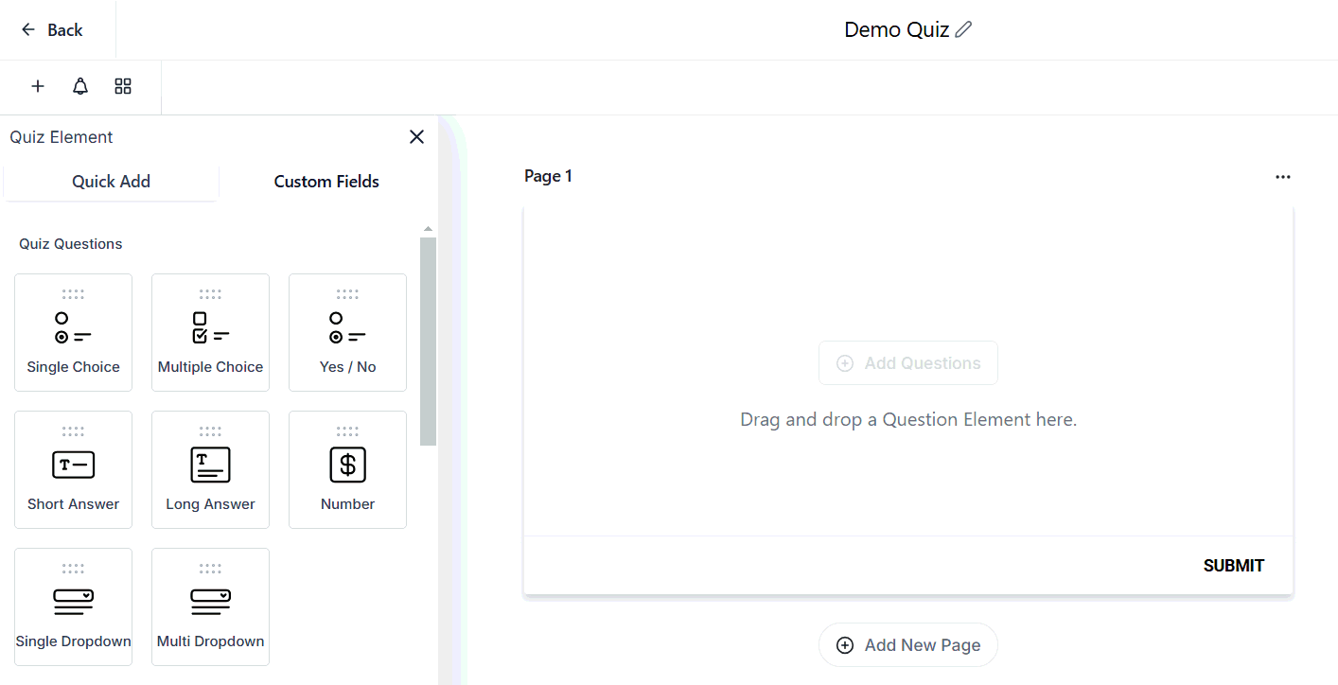Click the quiz elements panel scrollbar
The height and width of the screenshot is (685, 1338).
coord(428,341)
